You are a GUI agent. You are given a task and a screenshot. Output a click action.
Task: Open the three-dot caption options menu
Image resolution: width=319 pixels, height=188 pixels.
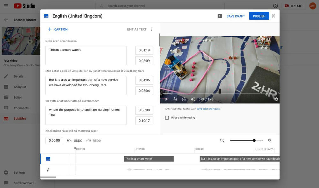click(152, 29)
